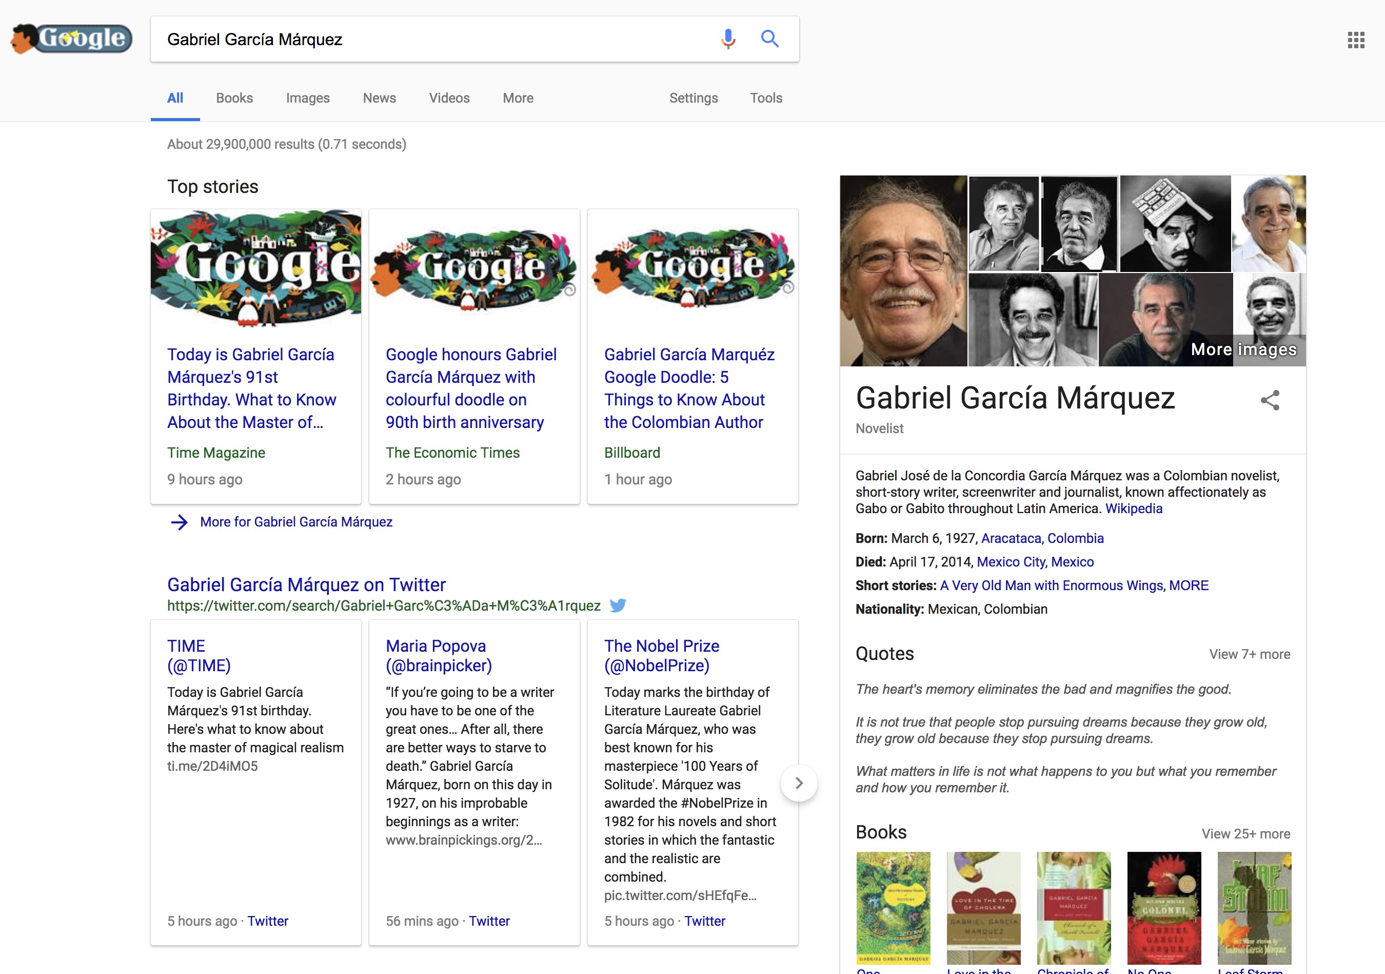Image resolution: width=1385 pixels, height=974 pixels.
Task: Click the right chevron on the tweets carousel
Action: click(799, 783)
